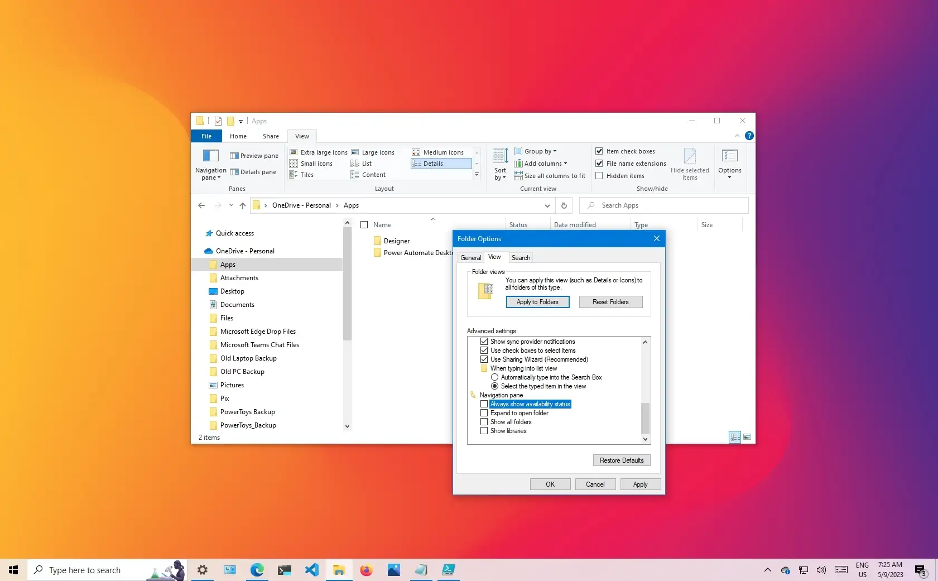Viewport: 938px width, 581px height.
Task: Switch to the Search tab in Folder Options
Action: [x=520, y=257]
